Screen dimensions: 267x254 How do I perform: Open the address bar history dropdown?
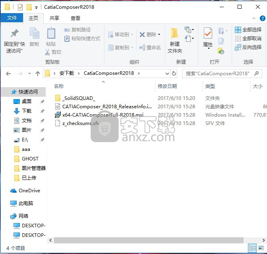click(x=167, y=74)
